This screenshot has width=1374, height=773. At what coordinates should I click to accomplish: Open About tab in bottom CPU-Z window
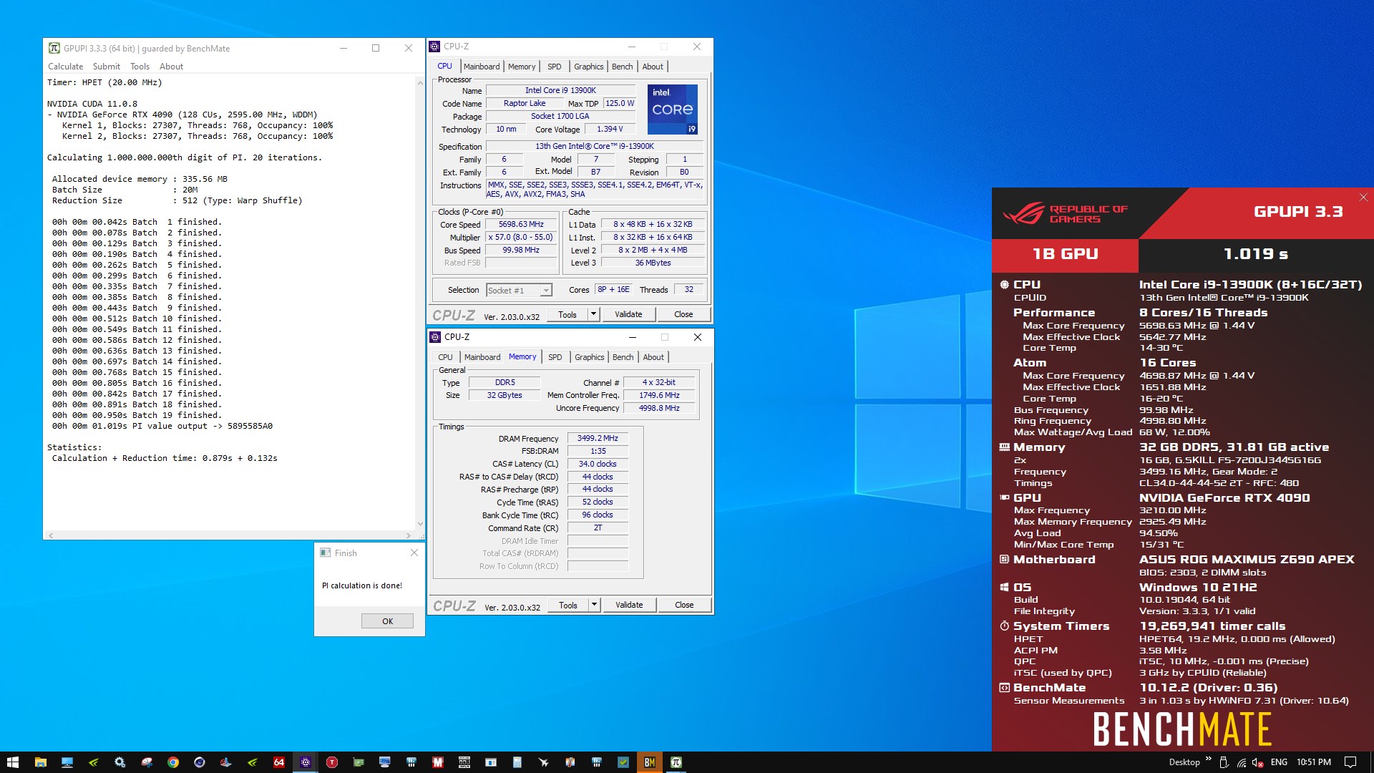[653, 357]
